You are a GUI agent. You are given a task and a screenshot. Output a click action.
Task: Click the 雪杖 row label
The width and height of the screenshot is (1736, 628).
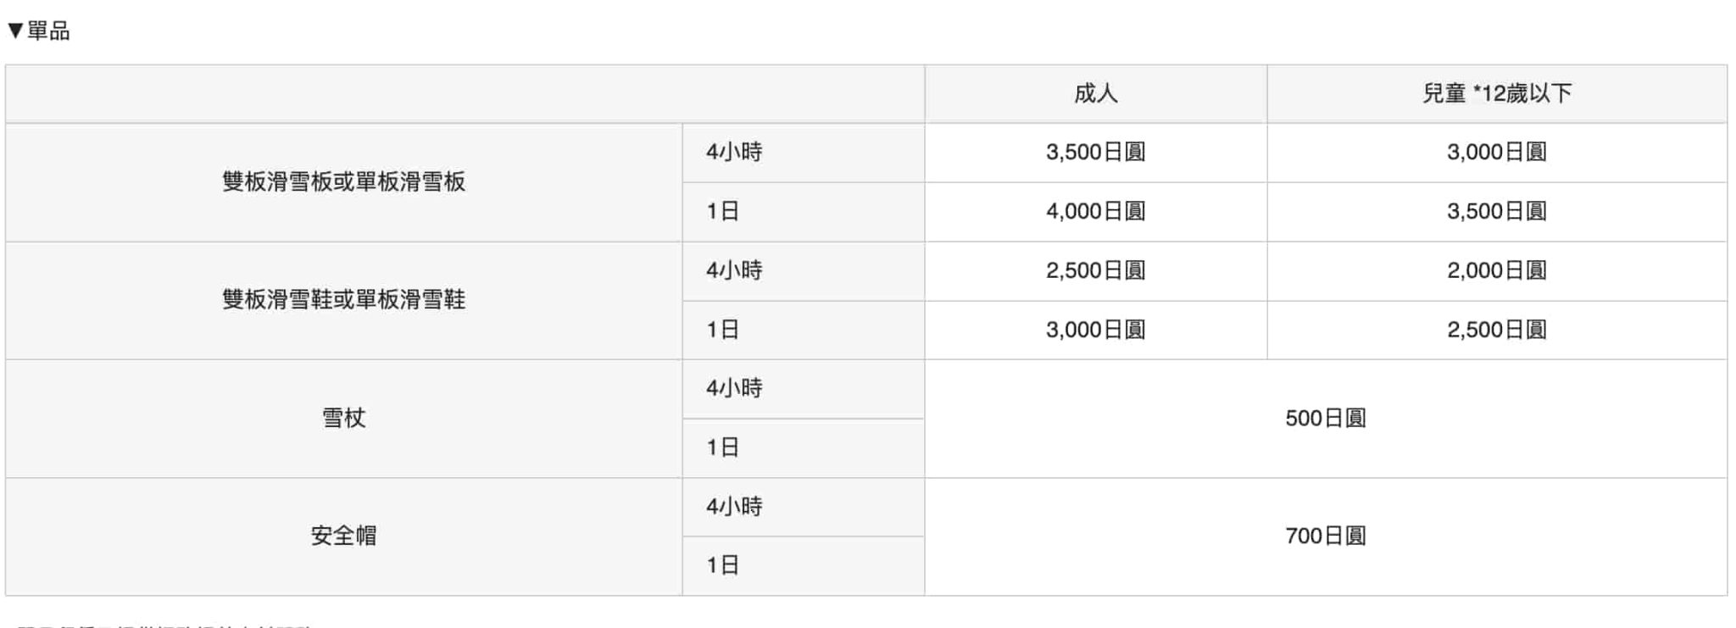pyautogui.click(x=343, y=418)
